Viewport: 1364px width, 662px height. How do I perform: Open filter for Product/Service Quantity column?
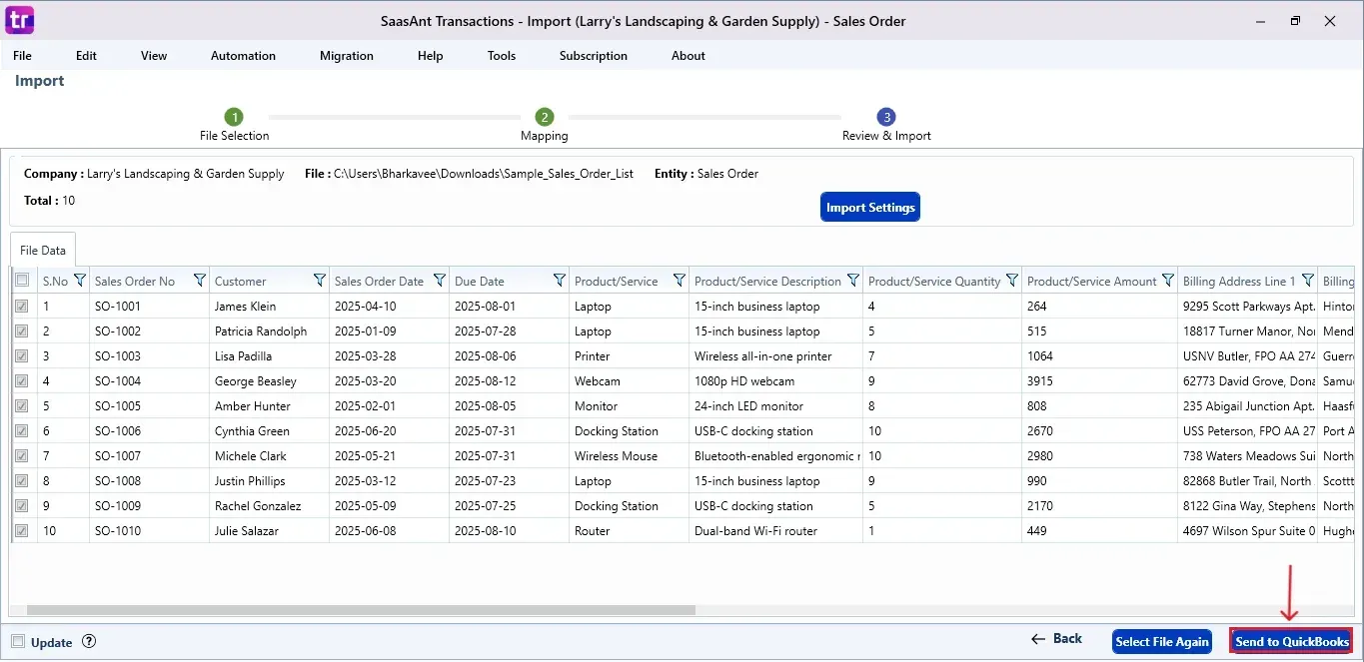[1012, 281]
